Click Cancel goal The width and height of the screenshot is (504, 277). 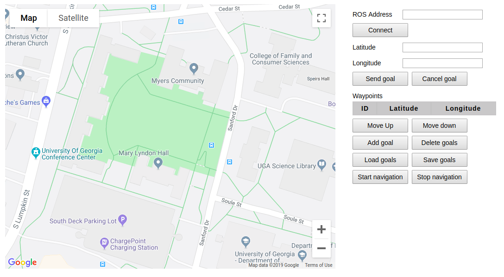(440, 79)
